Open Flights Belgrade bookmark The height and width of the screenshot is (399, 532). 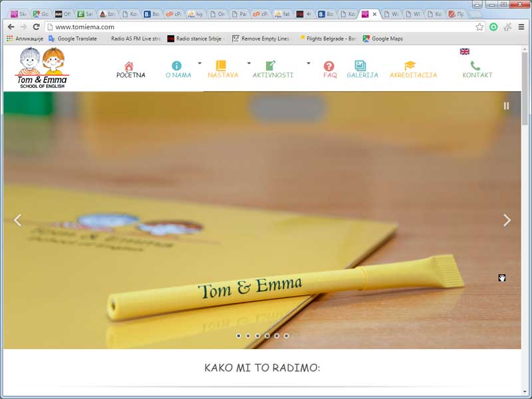pos(328,39)
